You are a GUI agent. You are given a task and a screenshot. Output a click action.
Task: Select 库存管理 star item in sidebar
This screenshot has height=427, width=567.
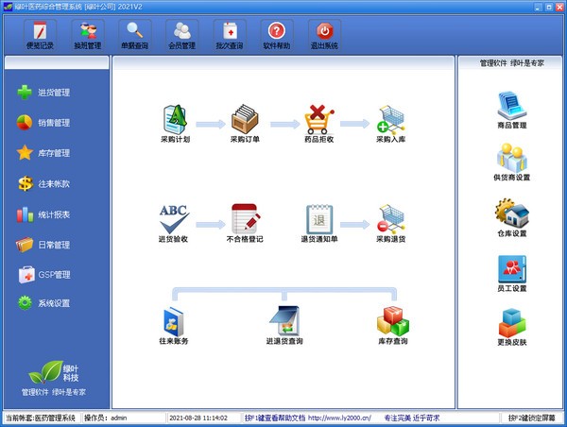[43, 153]
